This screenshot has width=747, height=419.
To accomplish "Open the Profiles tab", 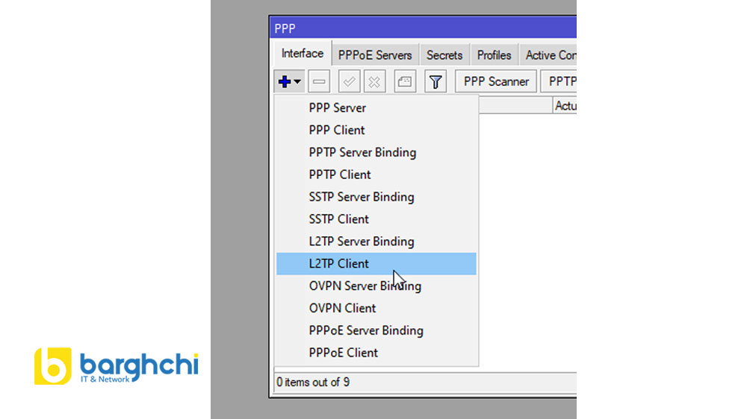I will coord(494,55).
